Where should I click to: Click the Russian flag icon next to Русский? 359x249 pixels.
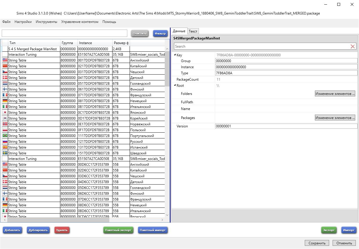(x=5, y=142)
